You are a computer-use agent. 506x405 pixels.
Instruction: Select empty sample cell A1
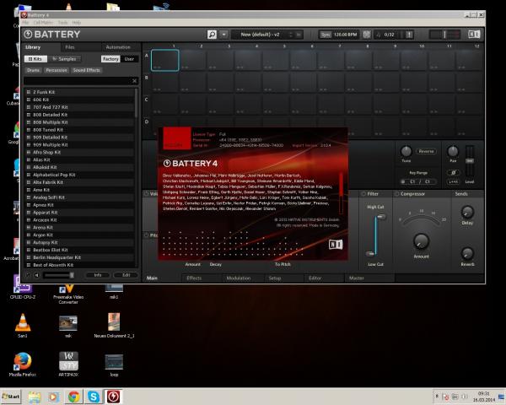(164, 59)
